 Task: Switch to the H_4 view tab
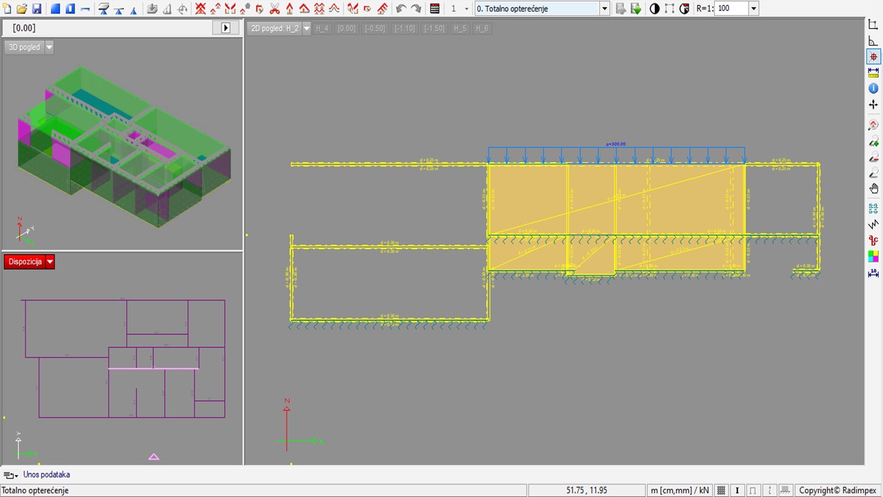(x=322, y=28)
